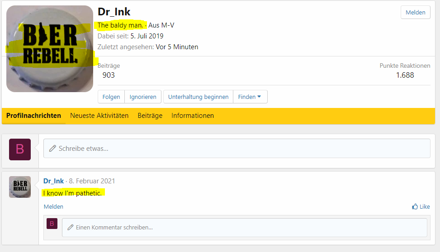
Task: Click the purple B avatar beside Schreibe etwas
Action: click(x=20, y=149)
